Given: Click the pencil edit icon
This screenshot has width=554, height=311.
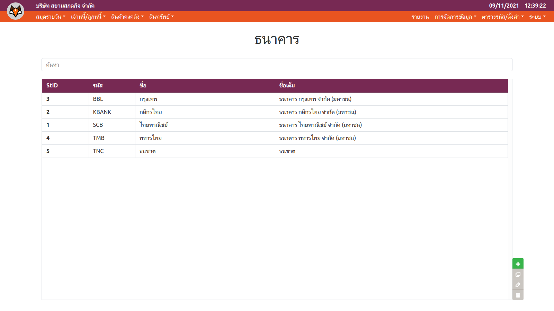Looking at the screenshot, I should tap(518, 285).
